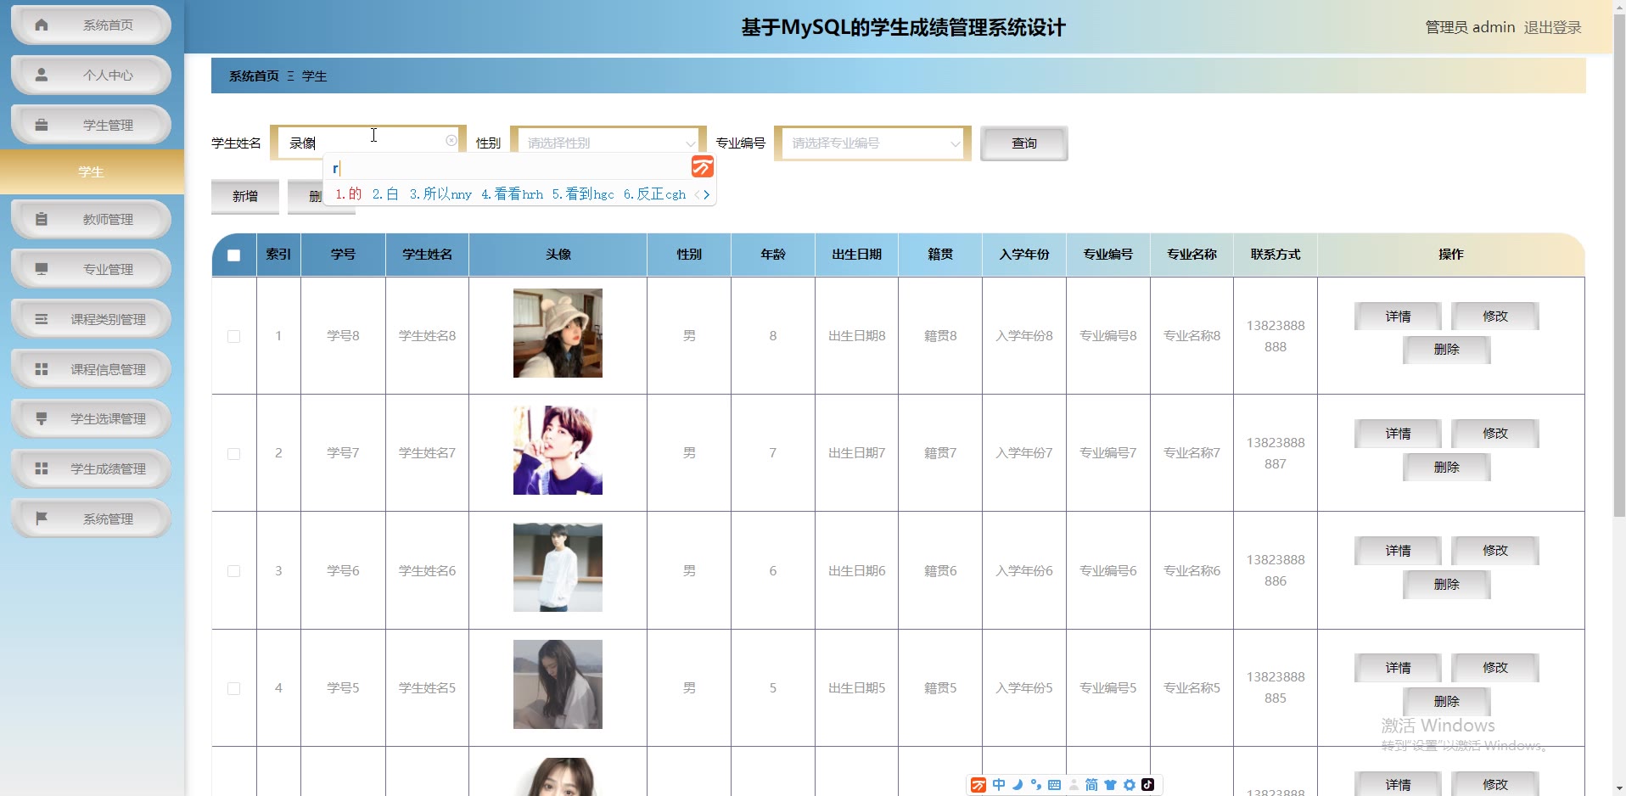This screenshot has height=796, width=1626.
Task: Open the soft keyboard icon on IME toolbar
Action: [x=1055, y=785]
